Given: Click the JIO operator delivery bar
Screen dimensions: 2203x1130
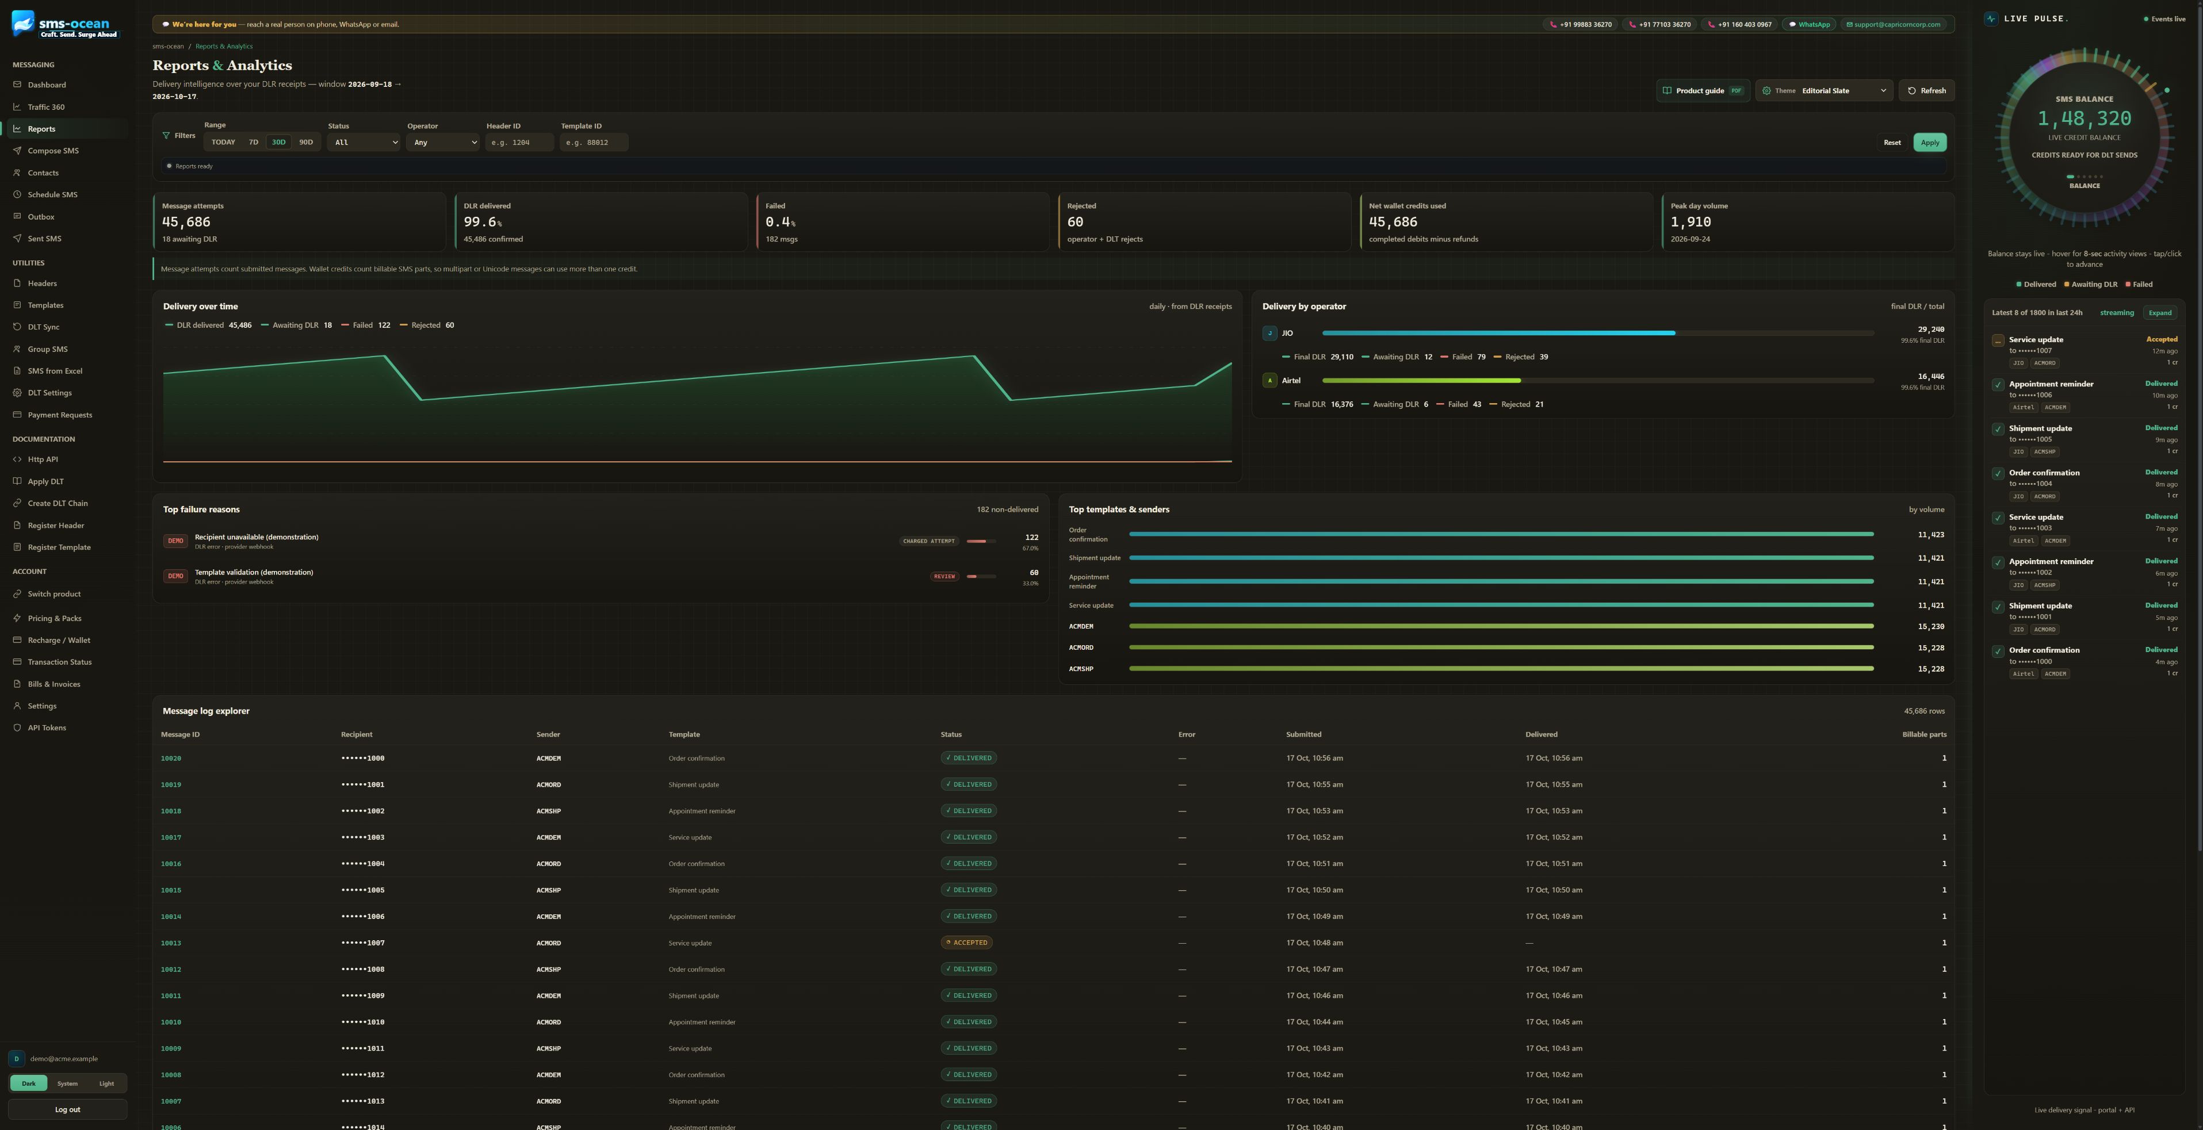Looking at the screenshot, I should [x=1597, y=332].
